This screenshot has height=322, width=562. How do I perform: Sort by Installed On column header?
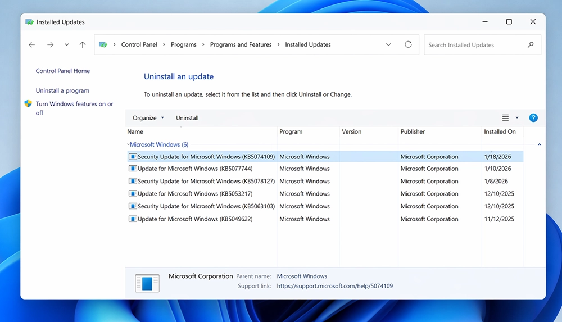click(502, 131)
